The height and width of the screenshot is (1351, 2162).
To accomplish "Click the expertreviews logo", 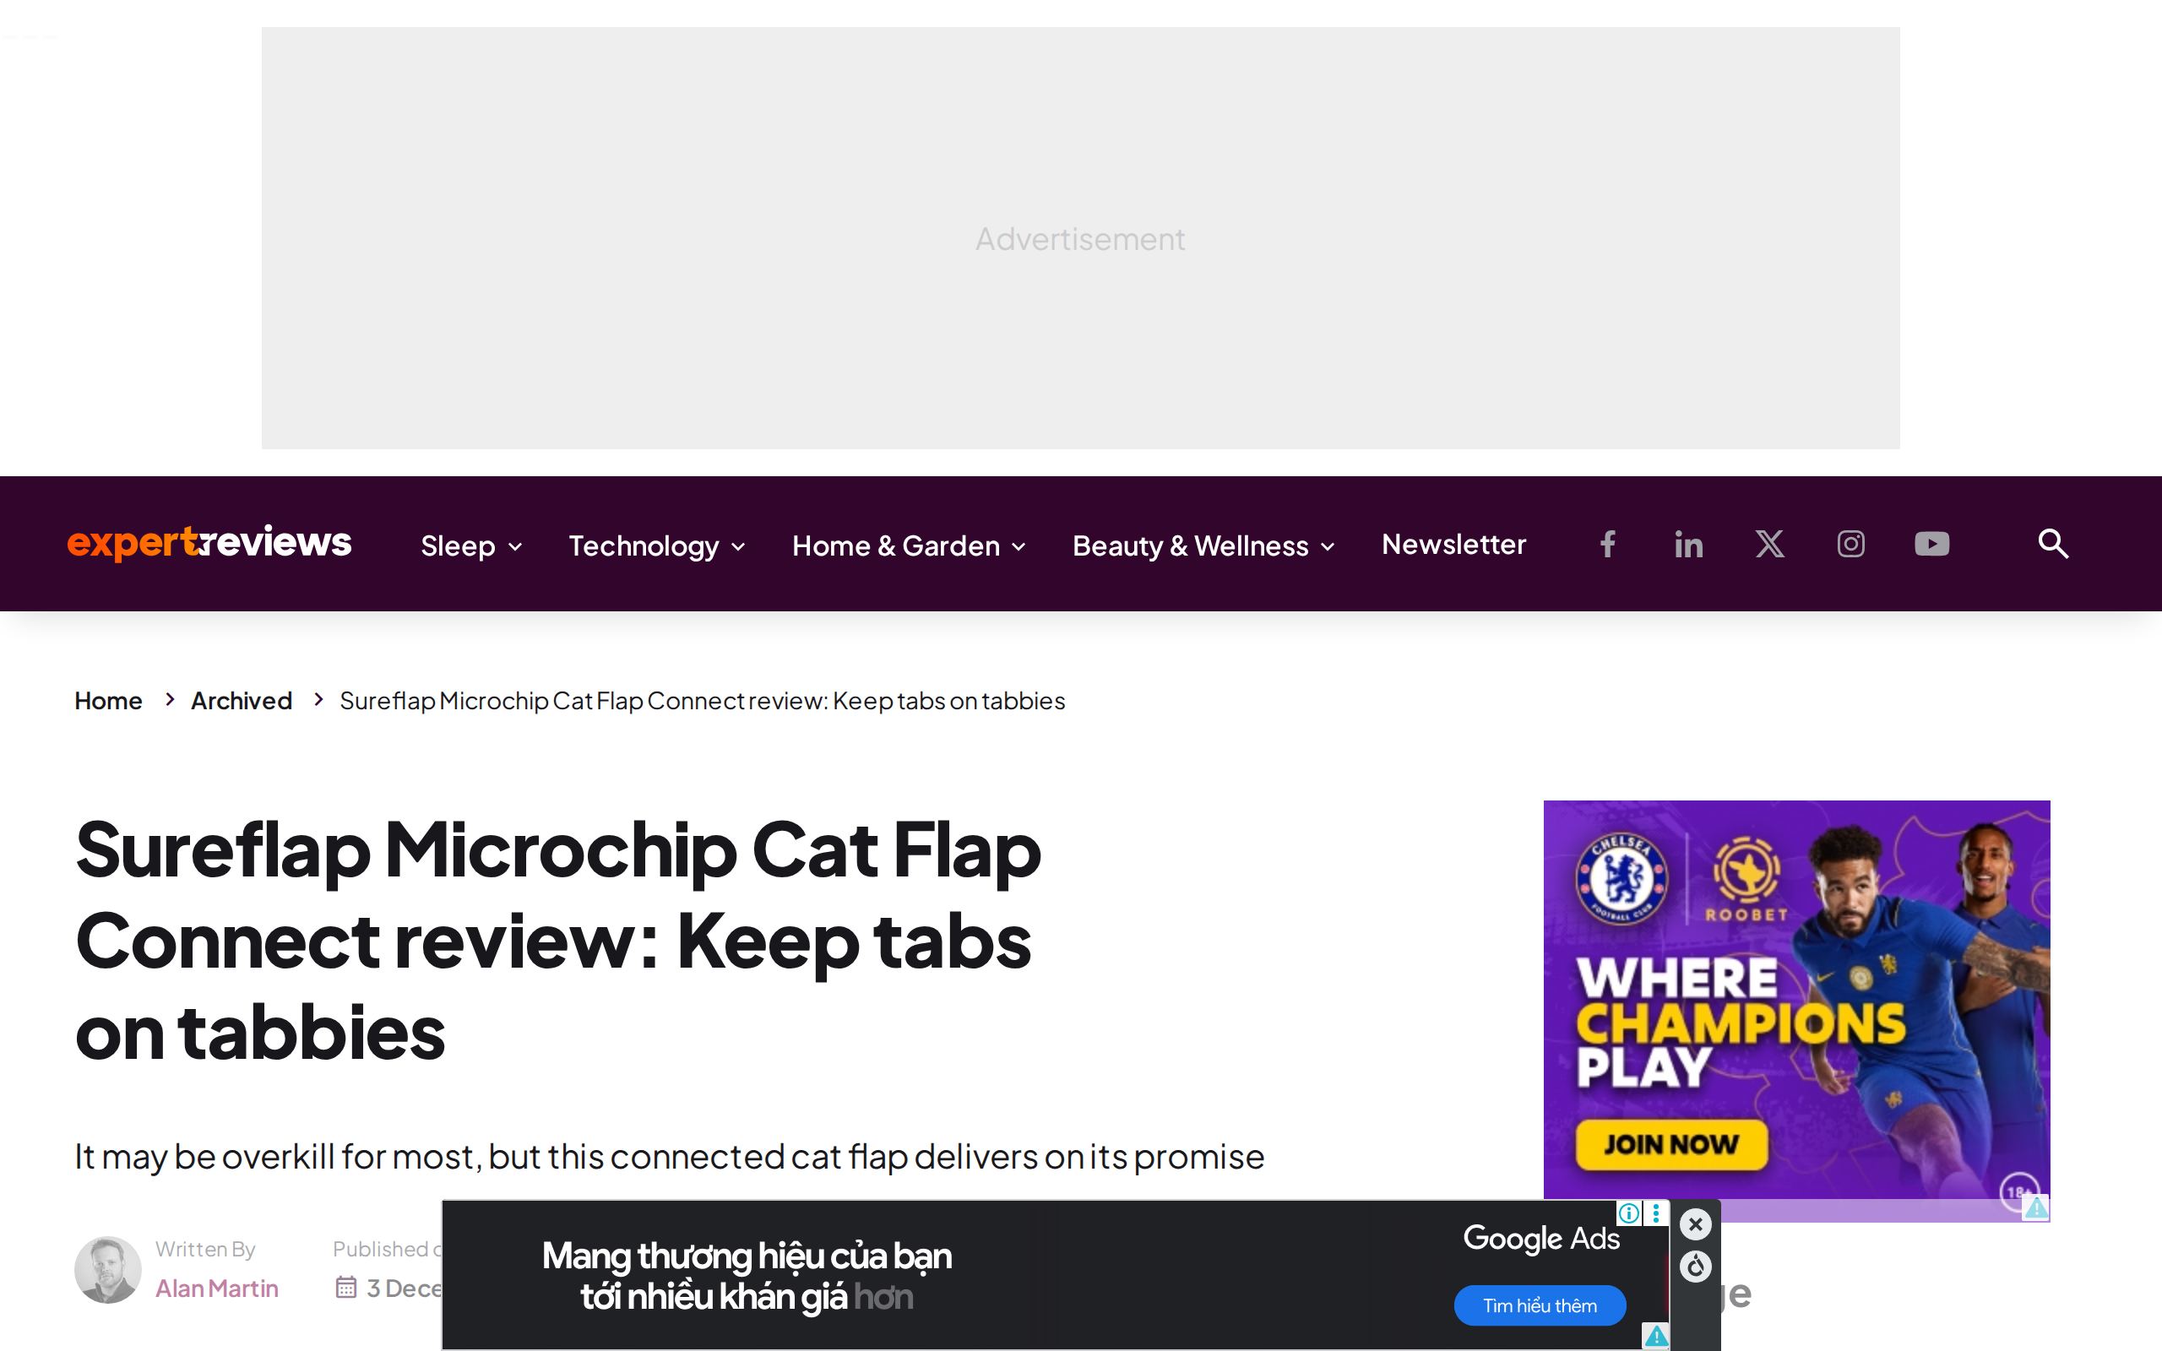I will coord(210,542).
